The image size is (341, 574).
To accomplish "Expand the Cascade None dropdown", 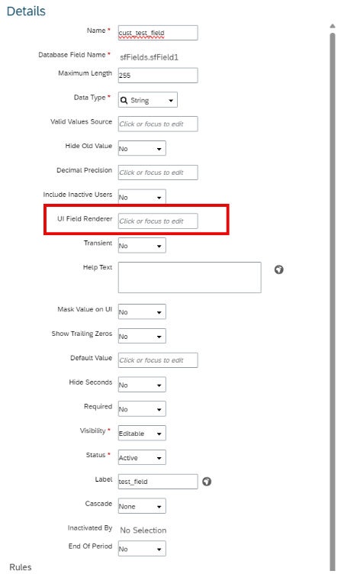I will (142, 506).
